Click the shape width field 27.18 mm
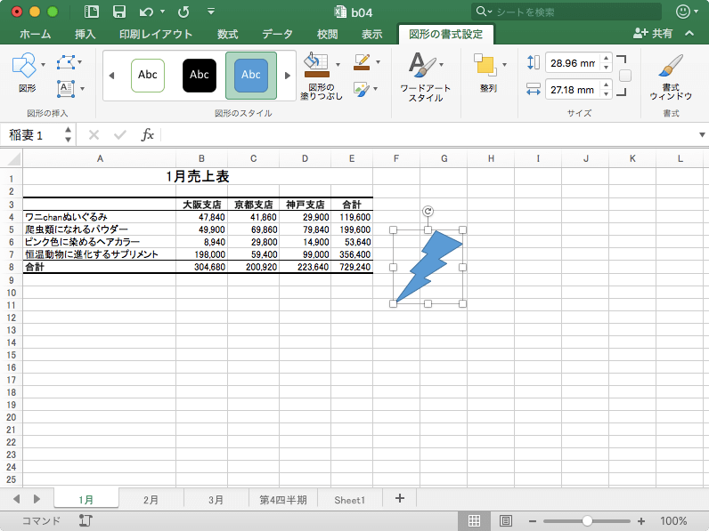The width and height of the screenshot is (709, 531). point(573,90)
